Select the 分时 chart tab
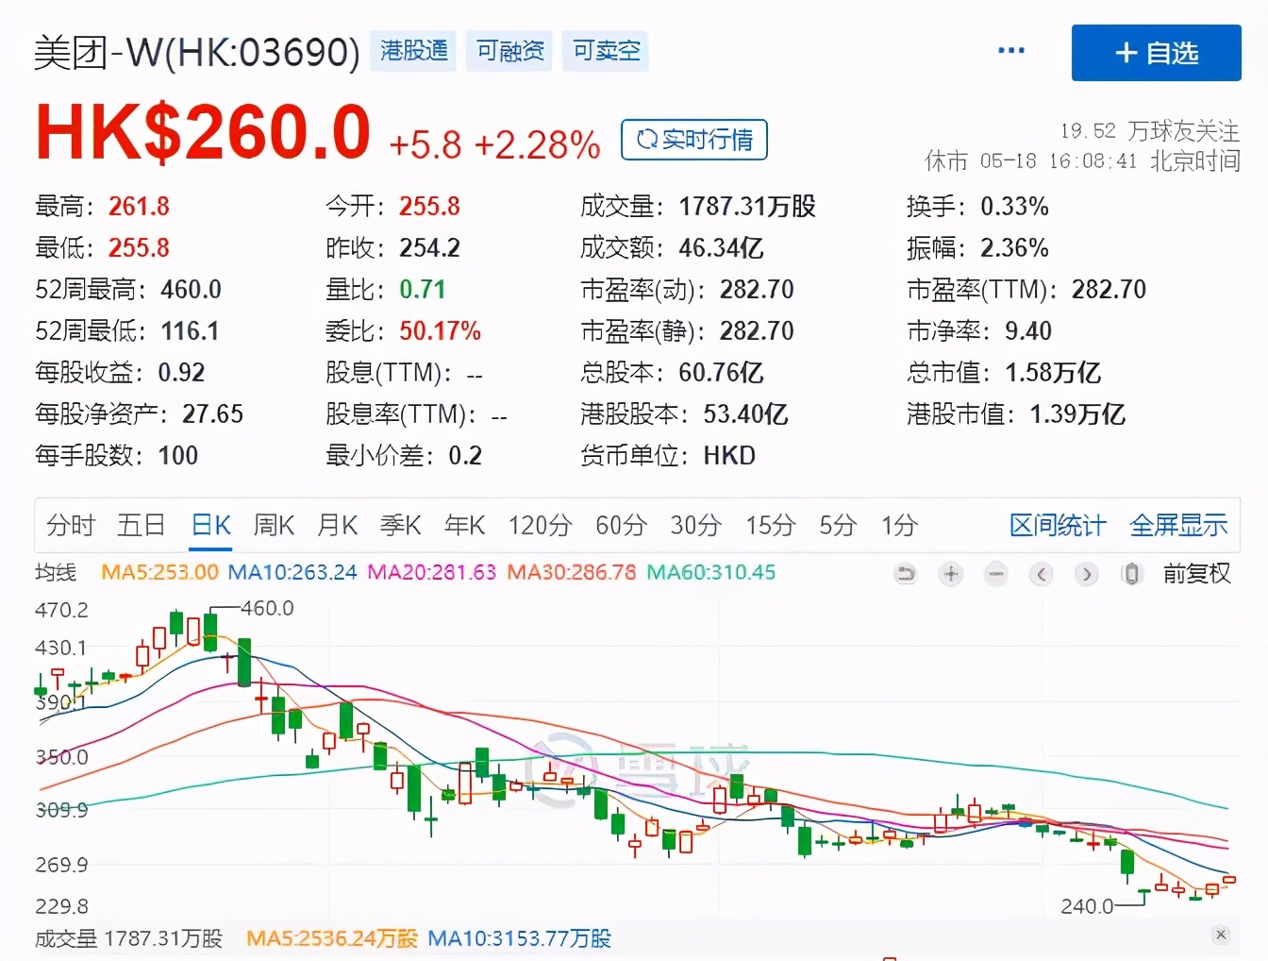 [x=72, y=525]
